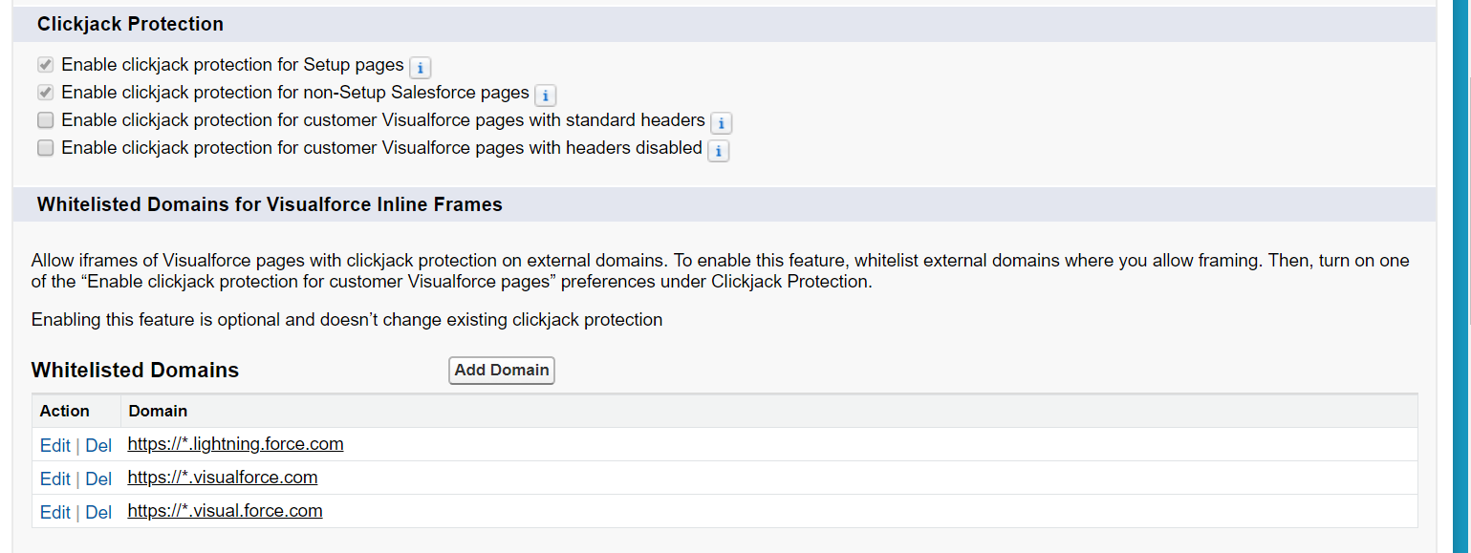This screenshot has width=1471, height=553.
Task: Delete the visualforce.com domain entry
Action: click(98, 479)
